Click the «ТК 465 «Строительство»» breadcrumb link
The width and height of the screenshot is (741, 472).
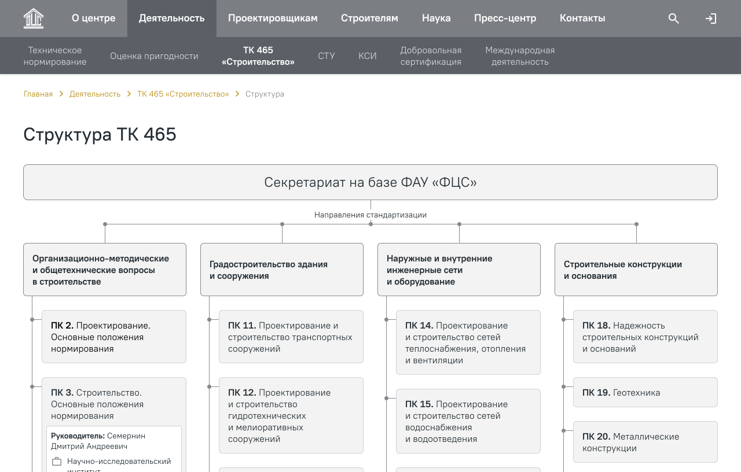[183, 94]
